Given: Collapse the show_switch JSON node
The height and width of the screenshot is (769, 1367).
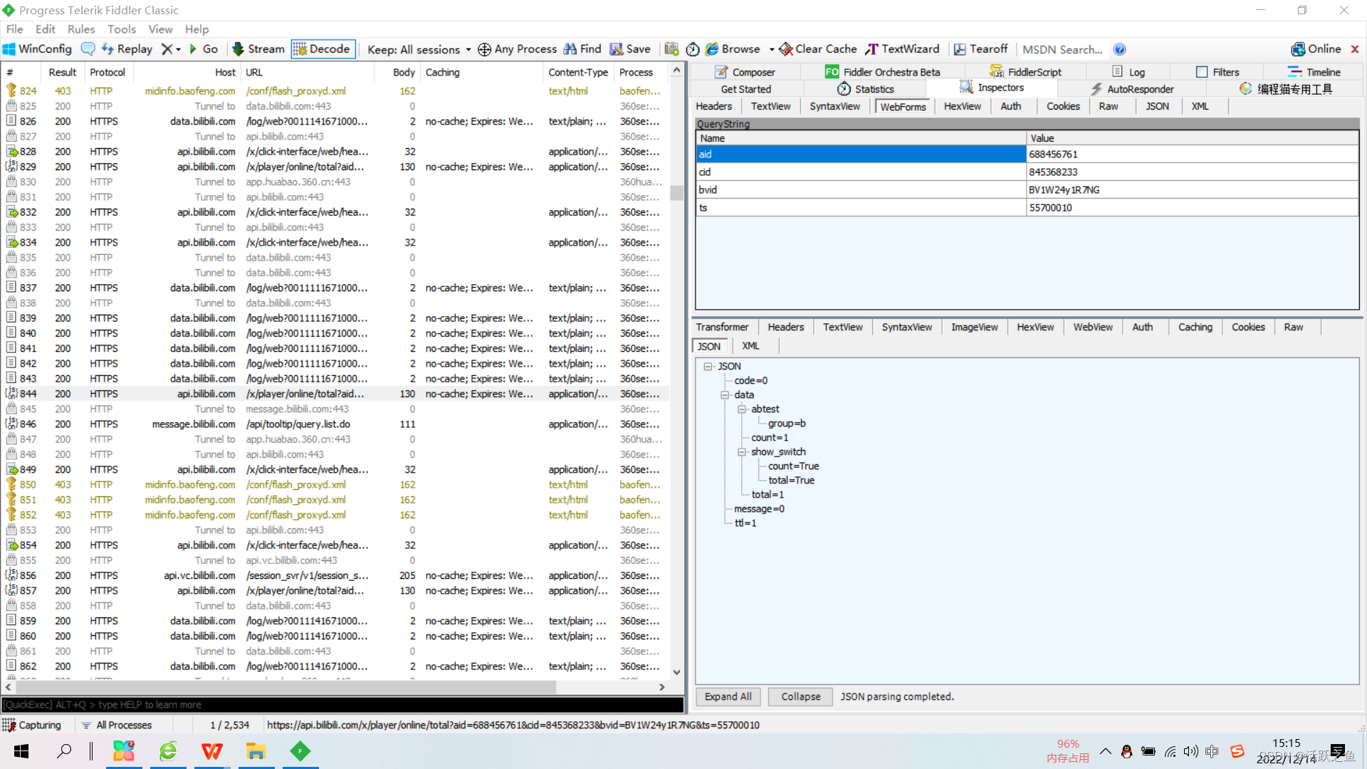Looking at the screenshot, I should 742,451.
